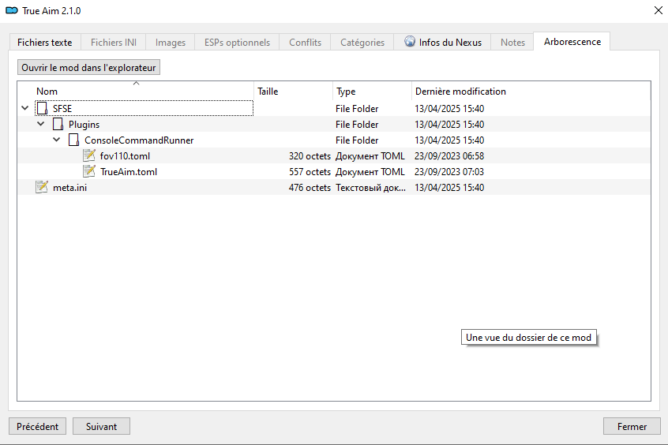Click the Fermer button

coord(632,426)
